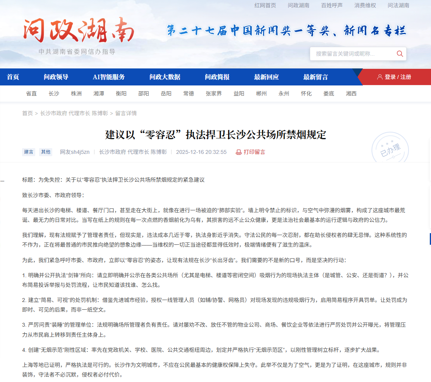Click the user silhouette icon in 登录/注册

pyautogui.click(x=379, y=77)
